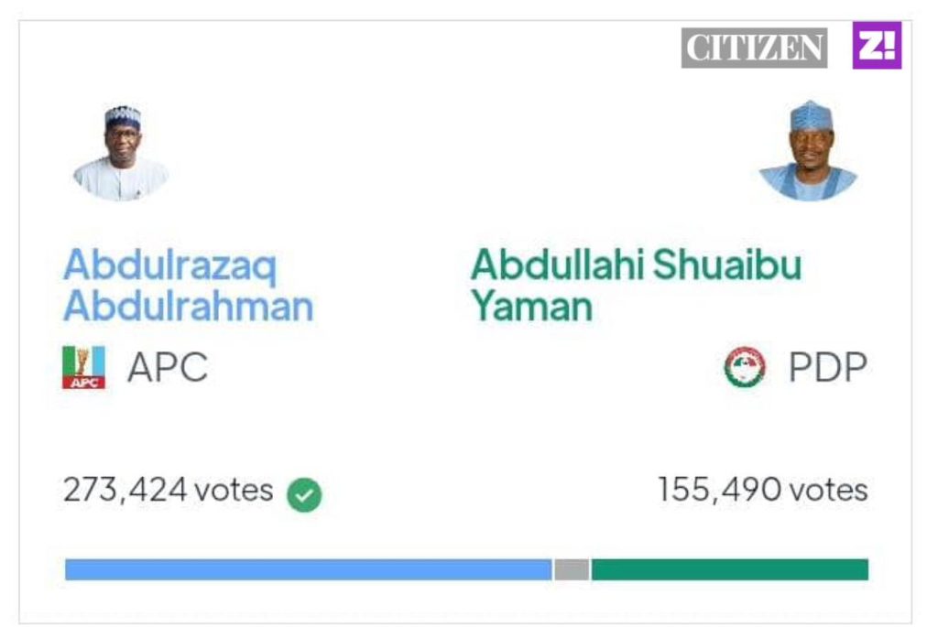This screenshot has width=938, height=627.
Task: Select the APC party label text
Action: click(168, 368)
